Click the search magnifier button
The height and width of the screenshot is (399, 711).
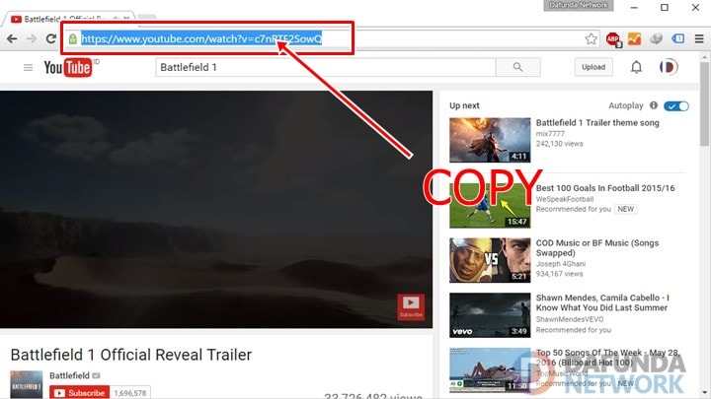pyautogui.click(x=517, y=67)
